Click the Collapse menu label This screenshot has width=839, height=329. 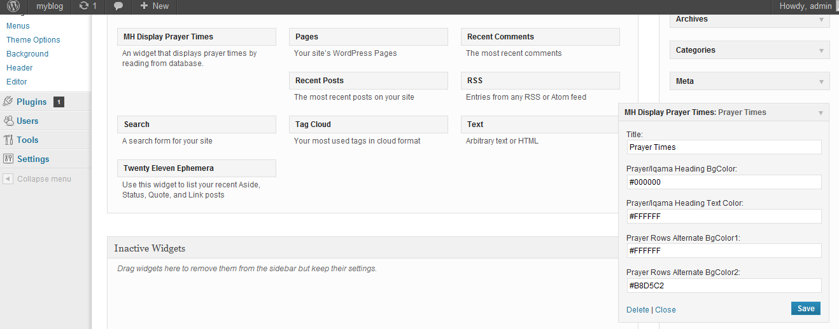point(44,179)
